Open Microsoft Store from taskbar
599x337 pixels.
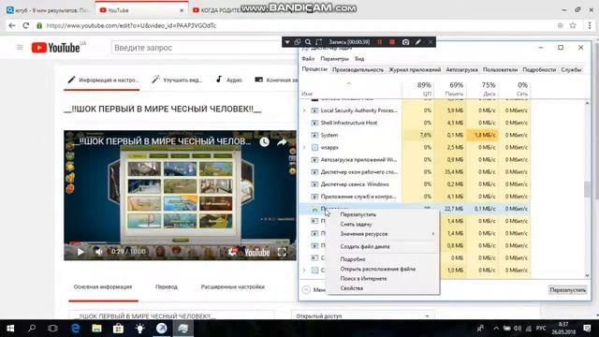[118, 329]
